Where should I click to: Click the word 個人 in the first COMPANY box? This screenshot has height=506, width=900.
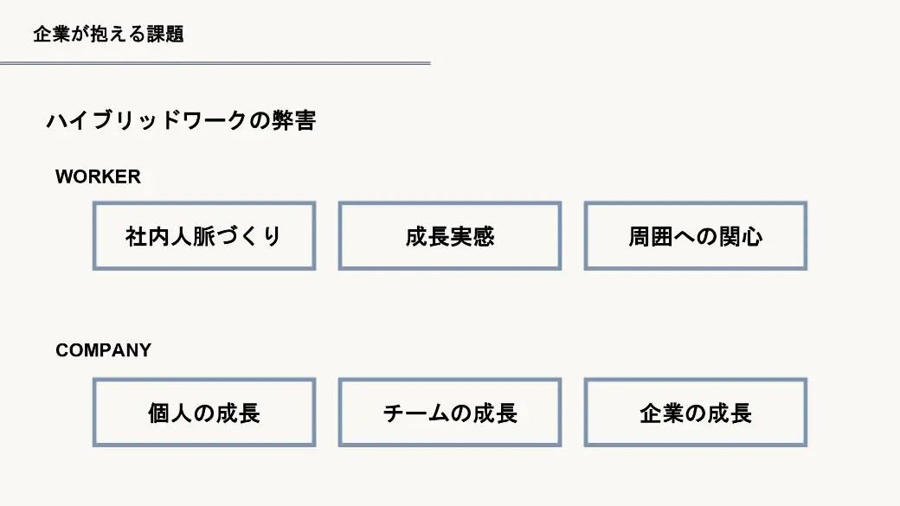pos(170,413)
